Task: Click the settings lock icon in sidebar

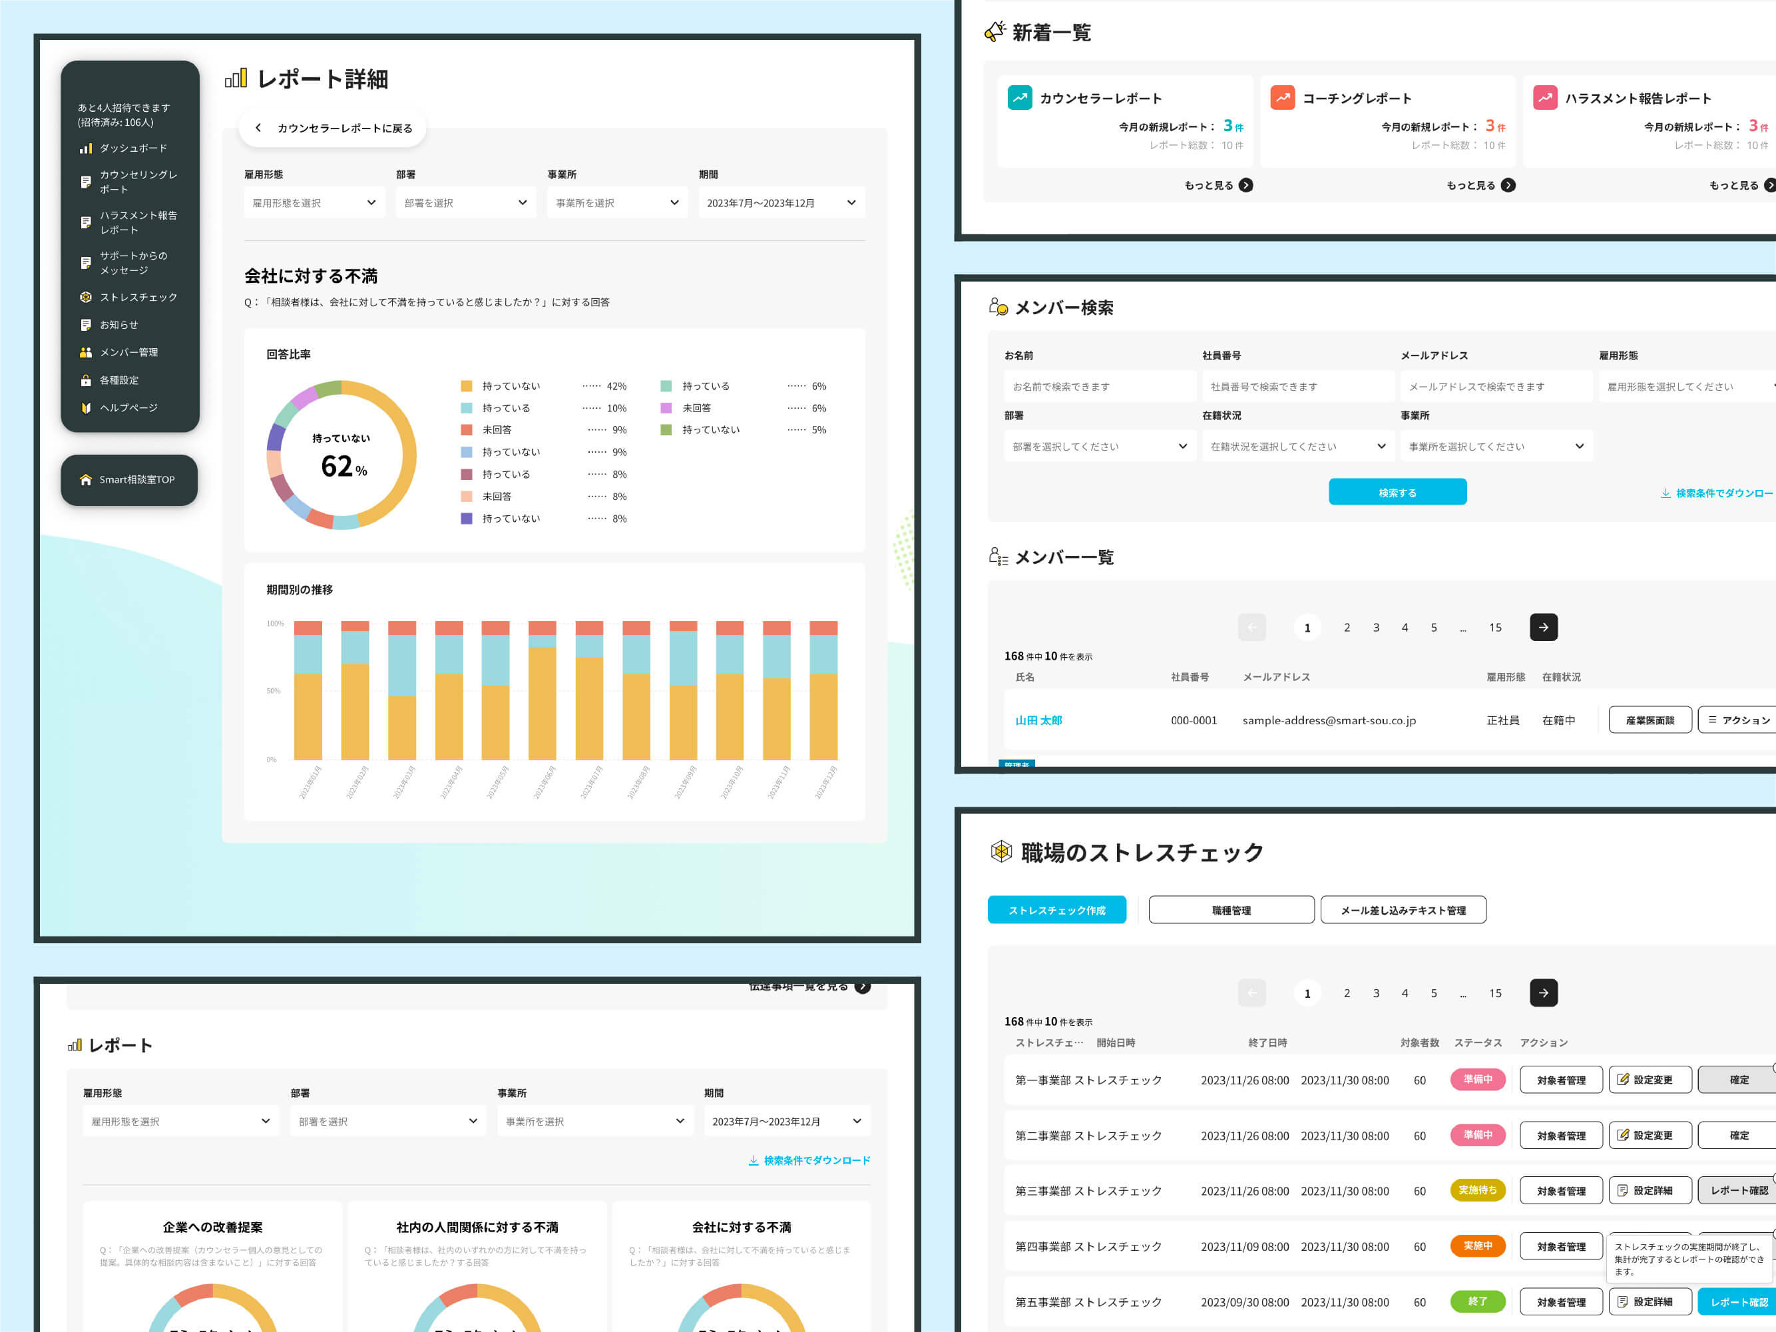Action: (86, 381)
